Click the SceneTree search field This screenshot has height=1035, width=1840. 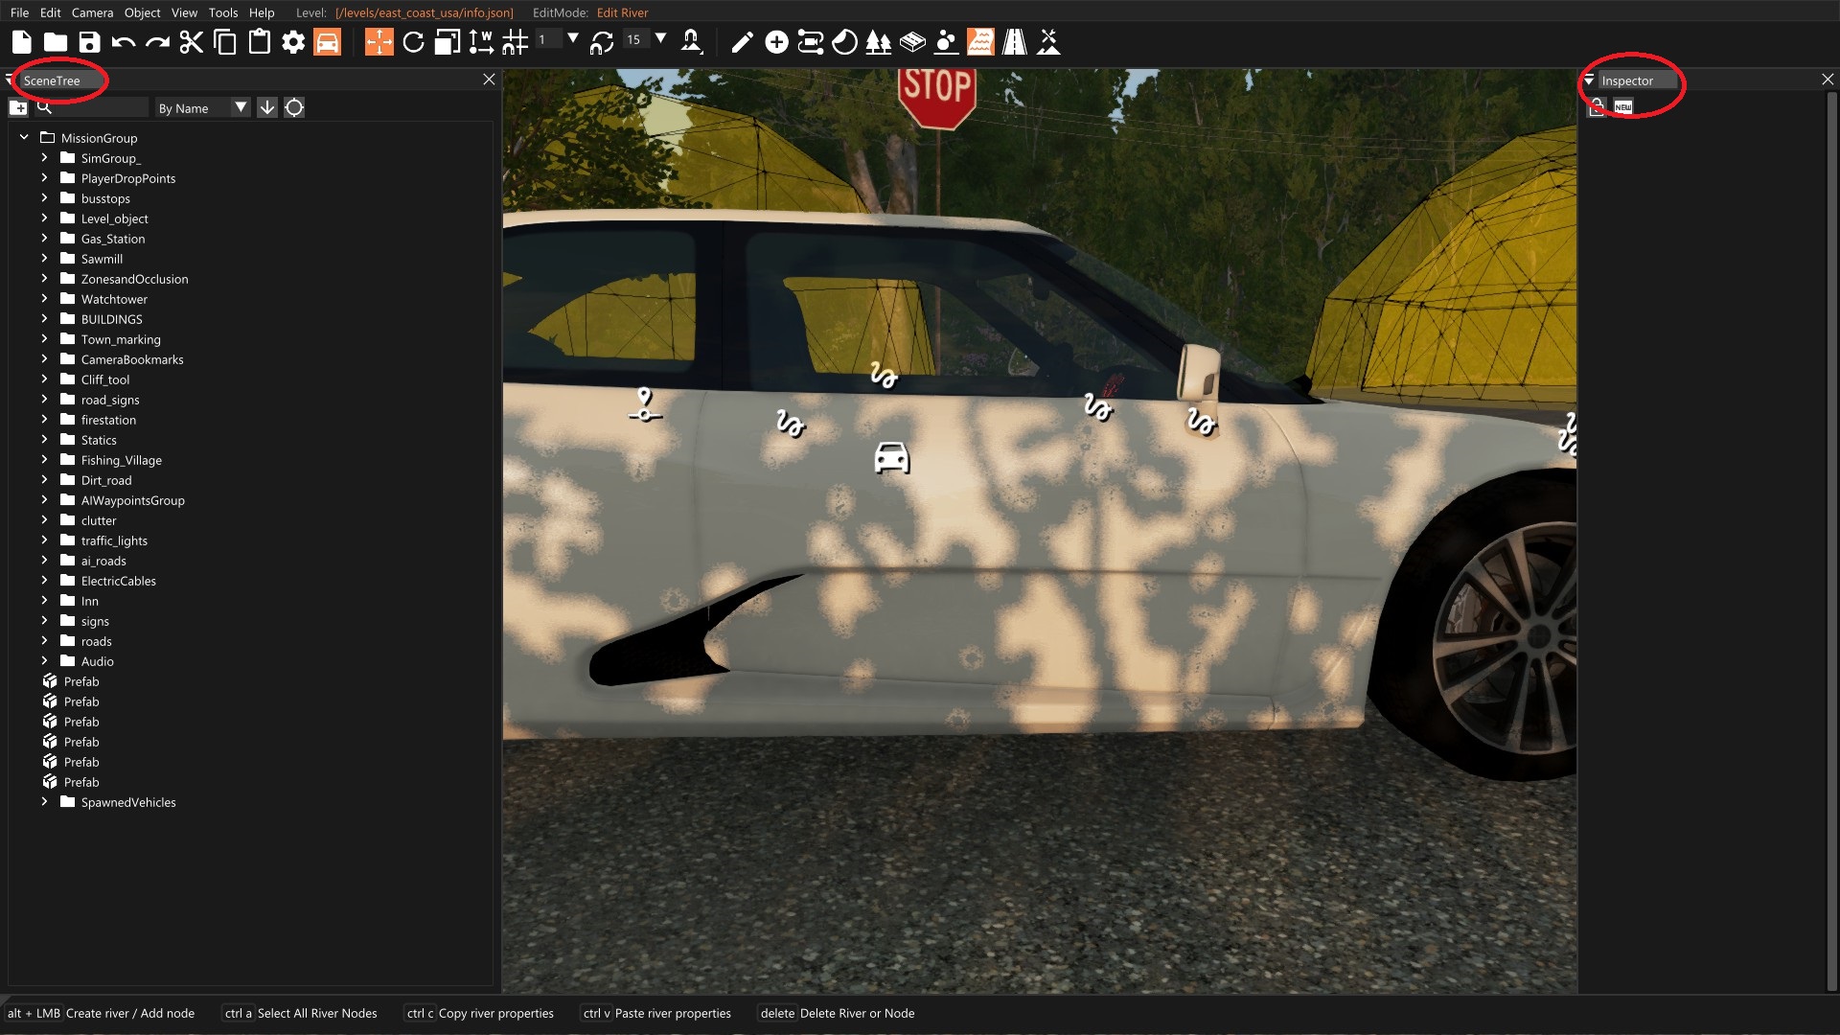point(96,107)
